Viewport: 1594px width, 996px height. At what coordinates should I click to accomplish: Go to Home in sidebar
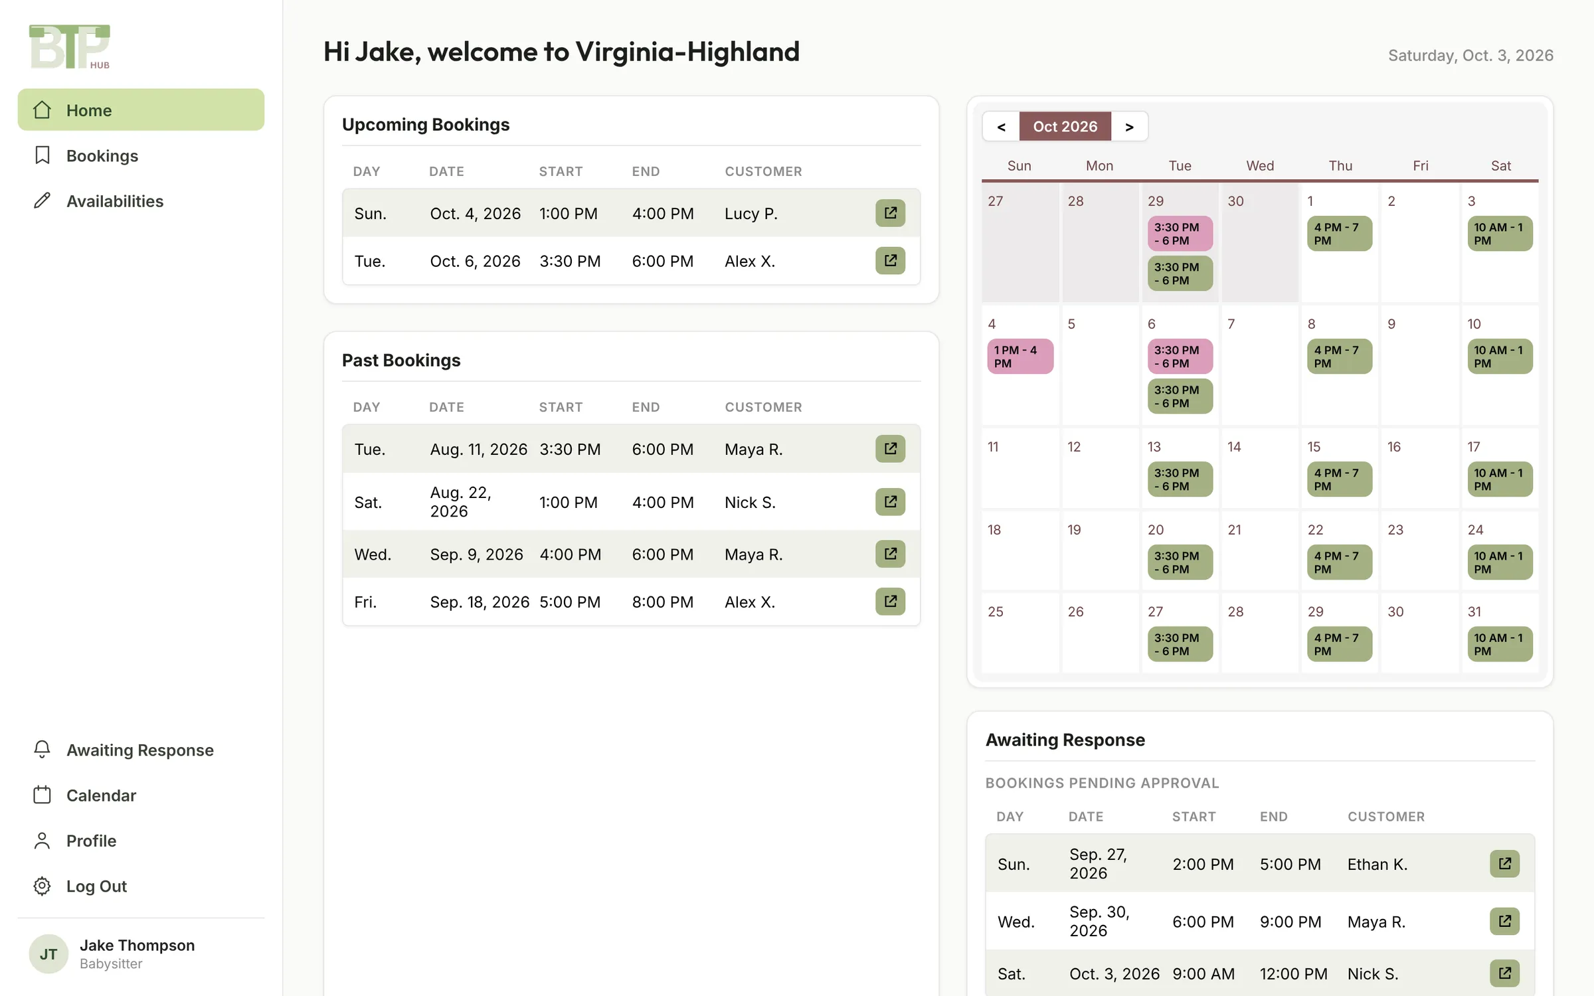(141, 110)
